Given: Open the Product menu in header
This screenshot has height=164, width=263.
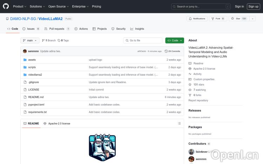Looking at the screenshot, I should 19,6.
